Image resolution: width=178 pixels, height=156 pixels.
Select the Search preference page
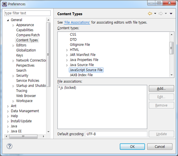coord(21,71)
